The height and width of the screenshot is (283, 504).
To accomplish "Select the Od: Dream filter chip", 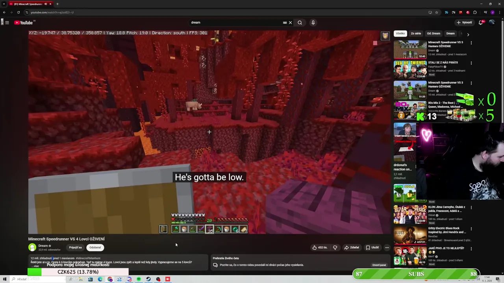I will coord(434,33).
